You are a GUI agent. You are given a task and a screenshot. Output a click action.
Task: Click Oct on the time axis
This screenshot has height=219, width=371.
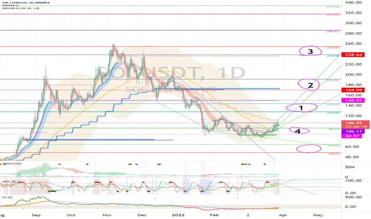point(71,215)
